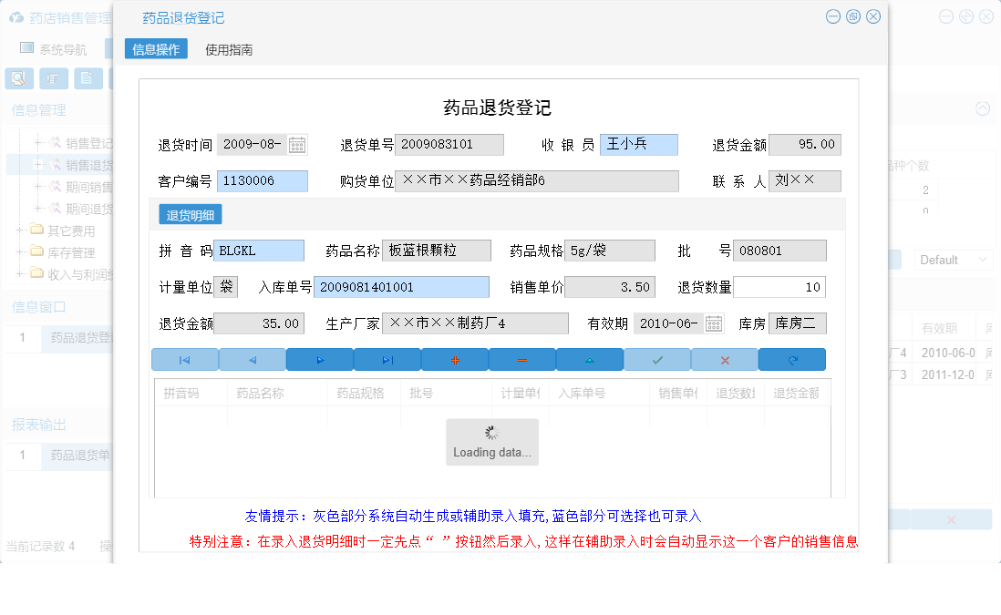
Task: Click the 客户编号 input field
Action: click(263, 180)
